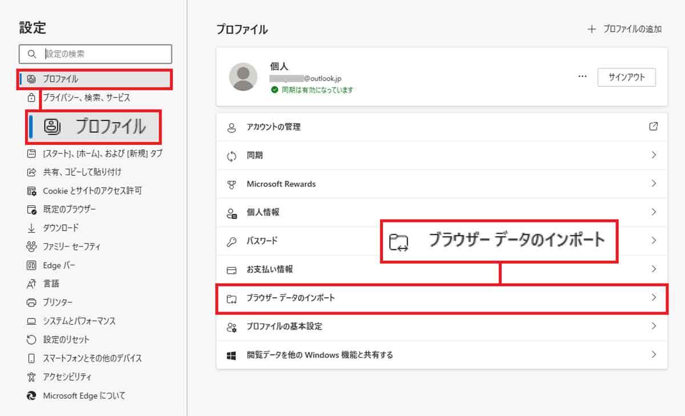Click the printer icon beside プリンター
The height and width of the screenshot is (416, 685).
[x=31, y=302]
